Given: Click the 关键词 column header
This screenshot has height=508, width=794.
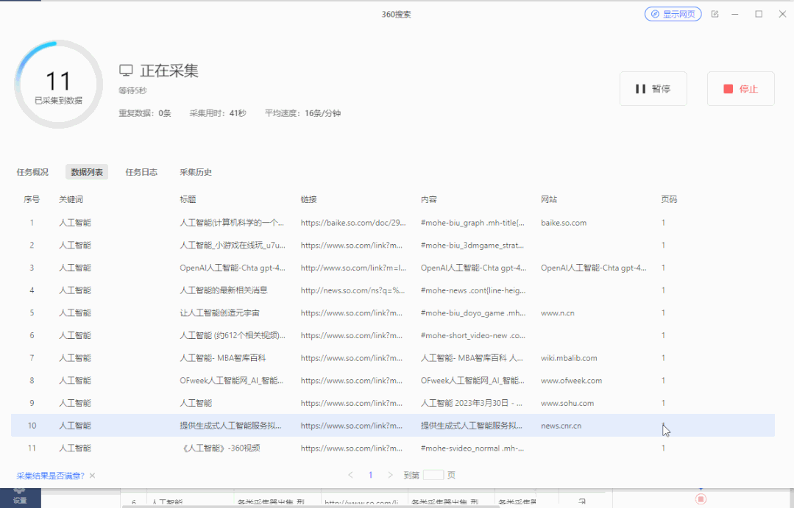Looking at the screenshot, I should pyautogui.click(x=71, y=199).
